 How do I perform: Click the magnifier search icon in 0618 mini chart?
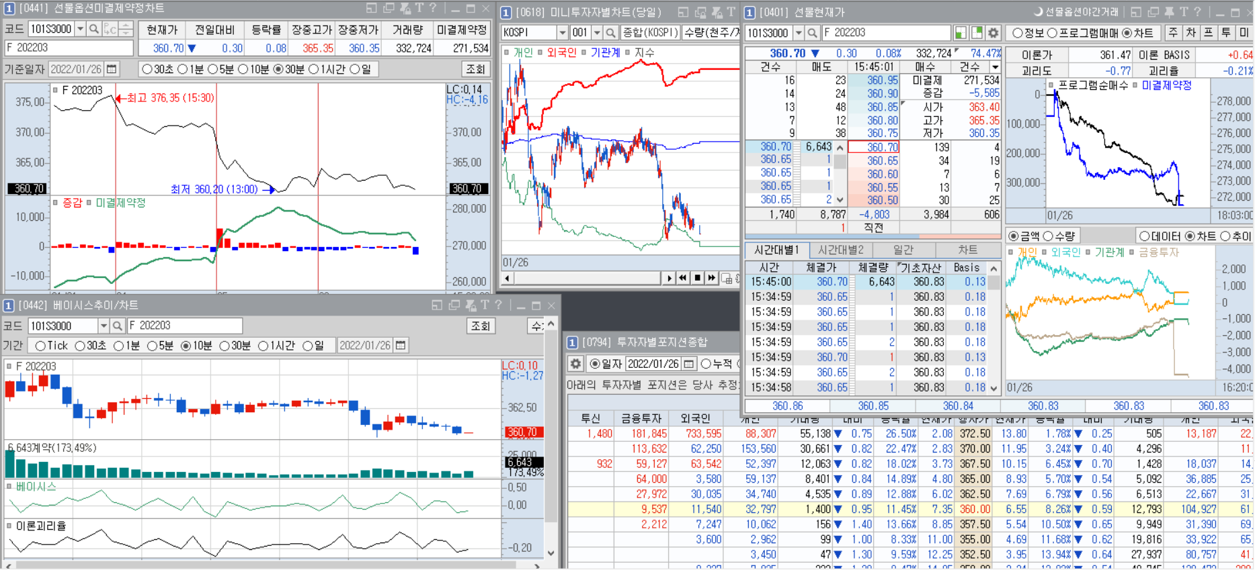[x=610, y=32]
